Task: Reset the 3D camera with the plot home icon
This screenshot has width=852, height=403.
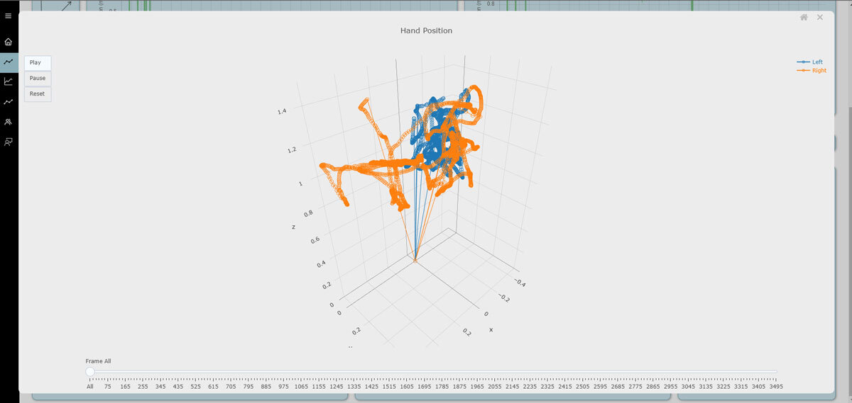Action: (804, 18)
